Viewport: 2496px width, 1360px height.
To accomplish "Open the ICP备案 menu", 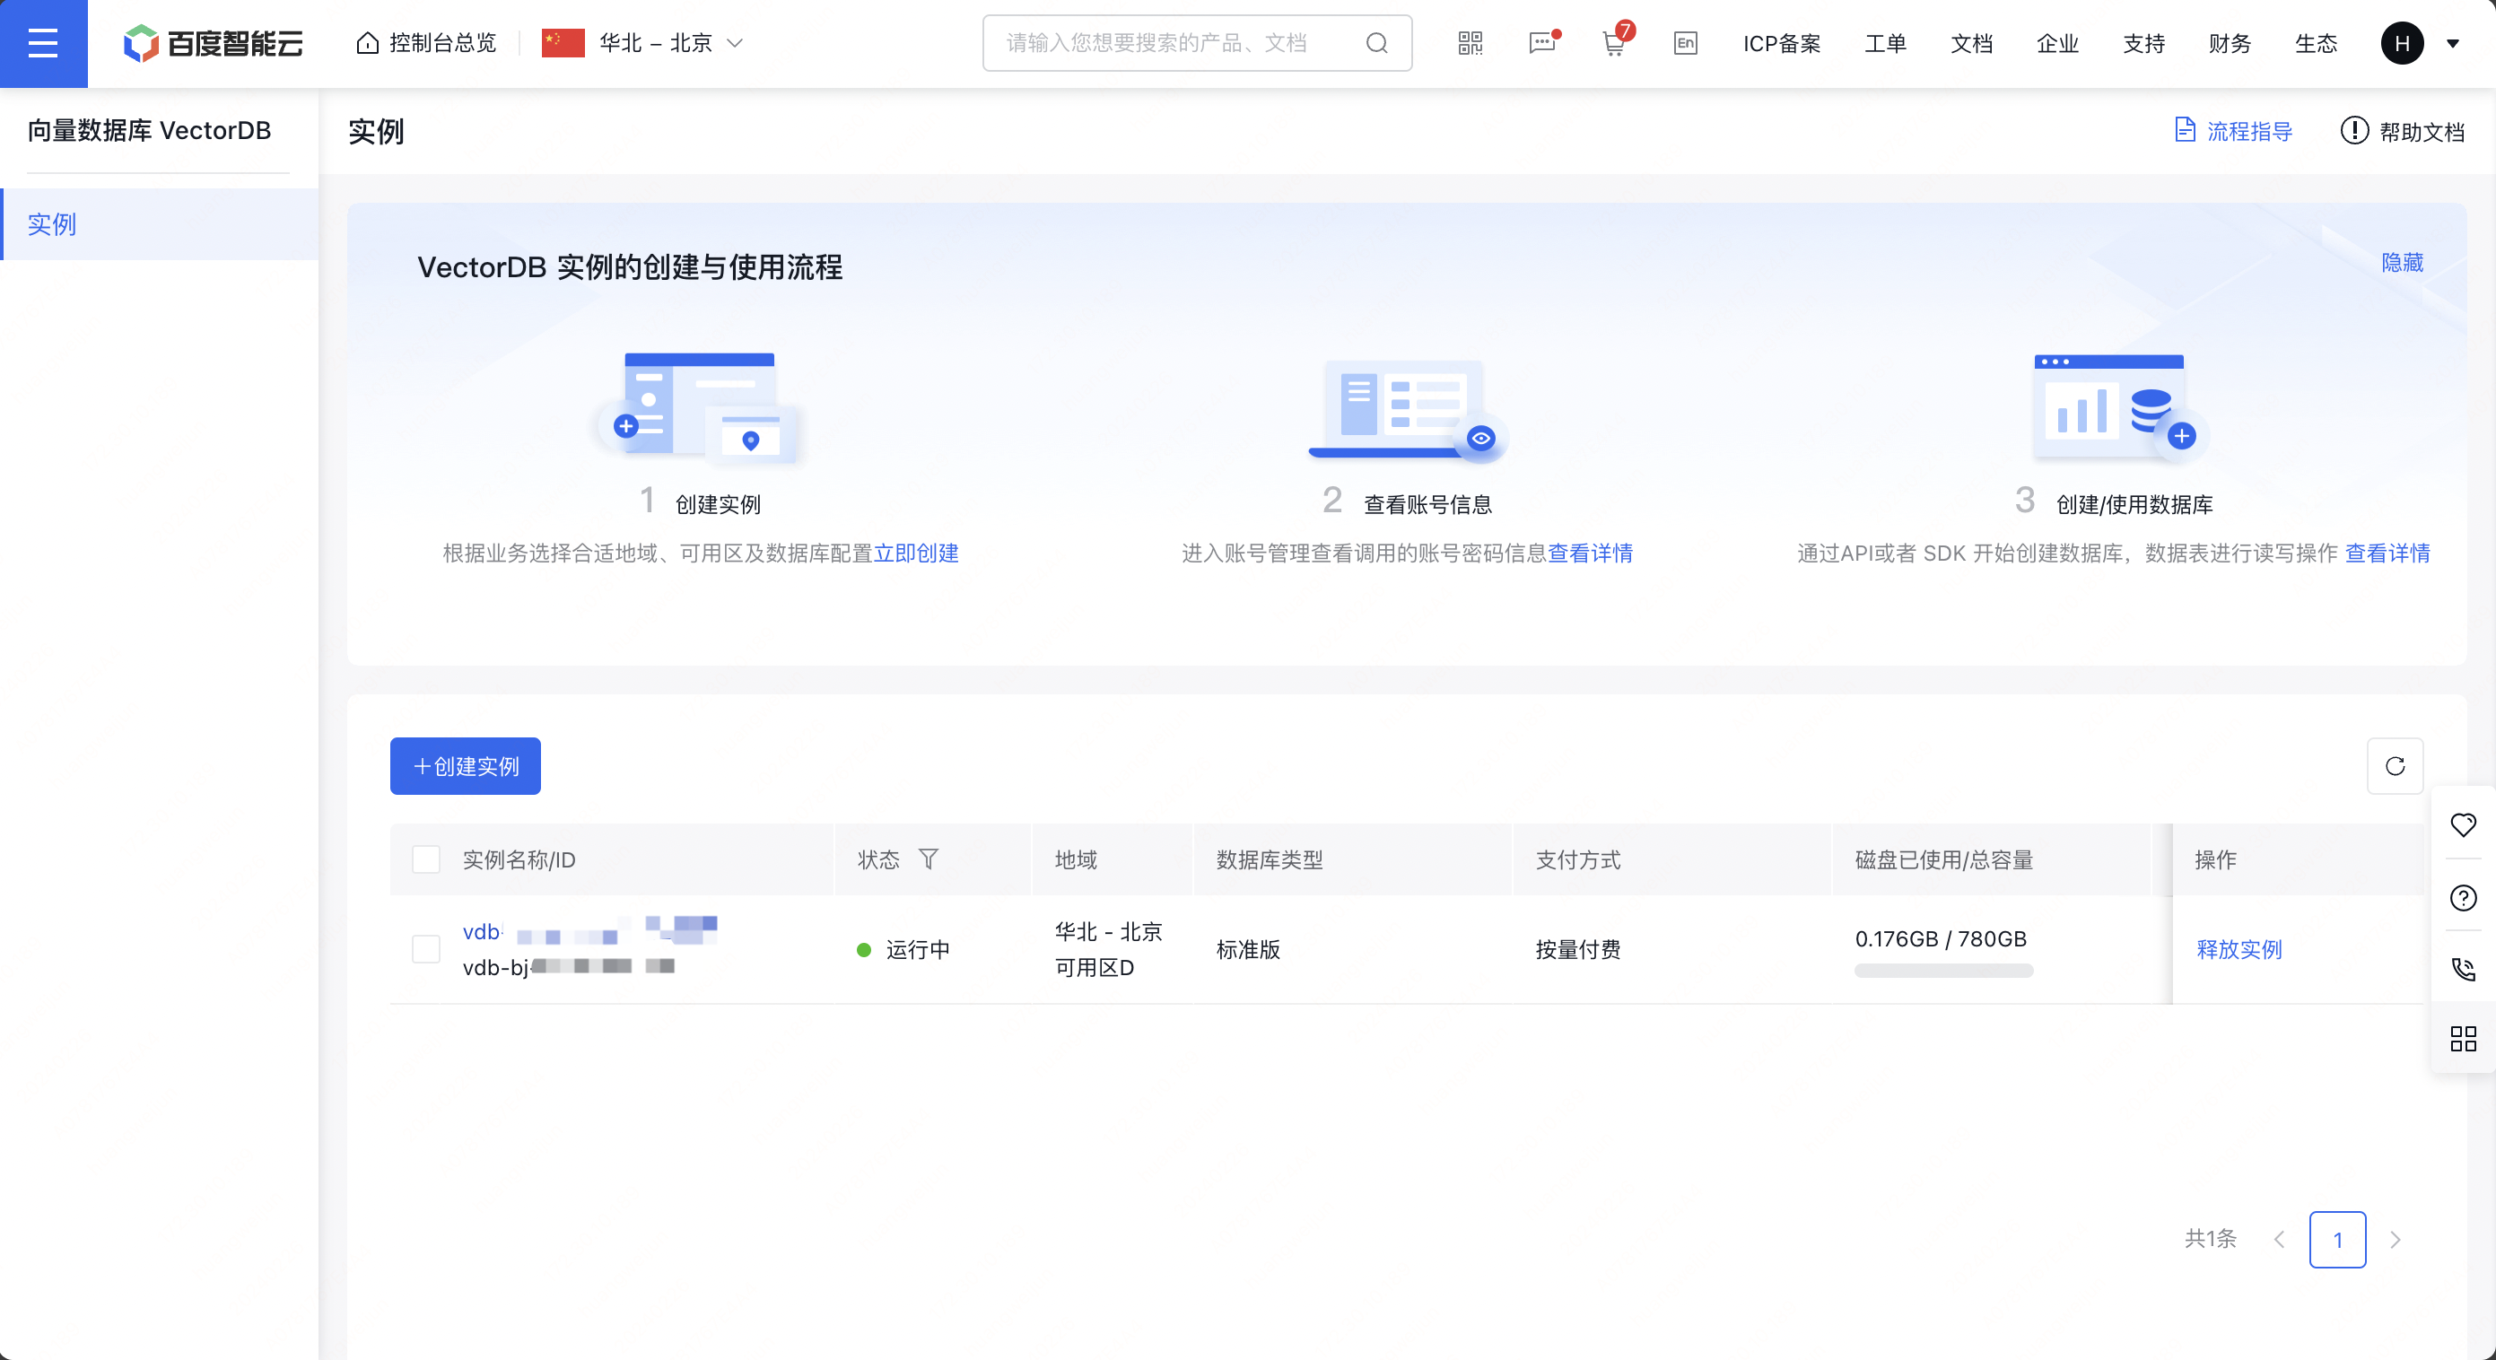I will click(1781, 44).
